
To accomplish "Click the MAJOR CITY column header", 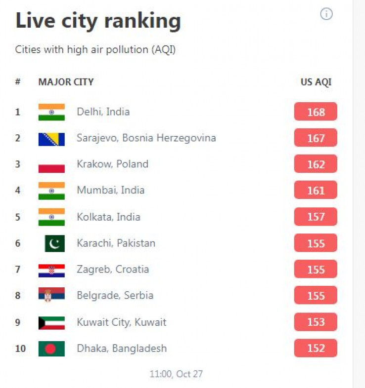I will click(66, 82).
